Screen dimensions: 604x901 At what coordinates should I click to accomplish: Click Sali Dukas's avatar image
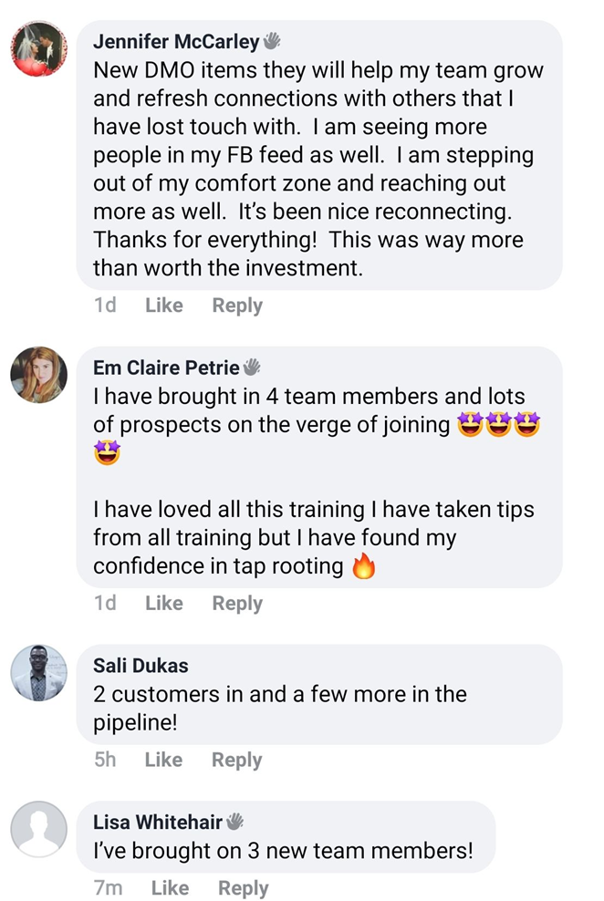click(38, 673)
